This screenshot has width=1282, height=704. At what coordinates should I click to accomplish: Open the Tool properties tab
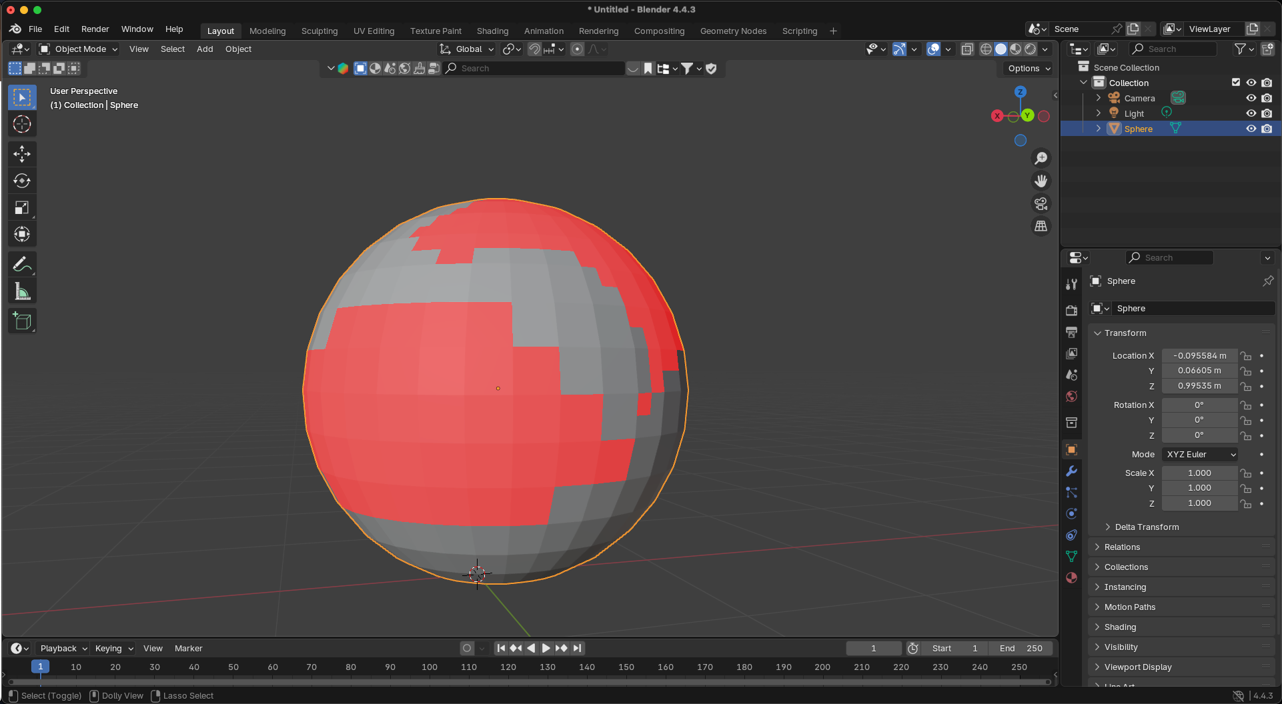[x=1071, y=284]
